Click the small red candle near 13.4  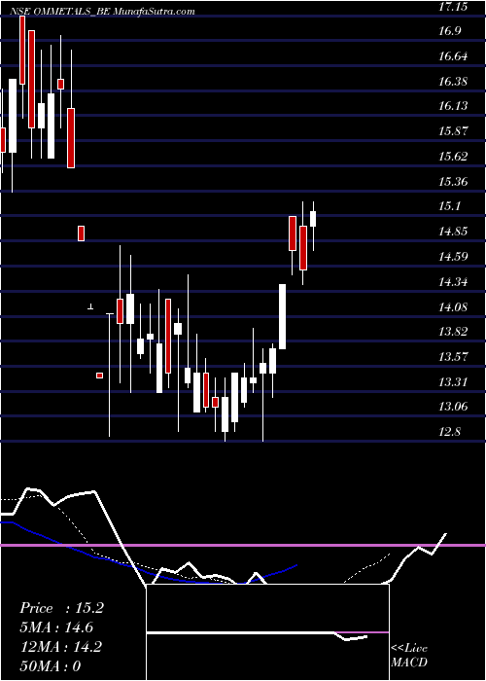99,376
